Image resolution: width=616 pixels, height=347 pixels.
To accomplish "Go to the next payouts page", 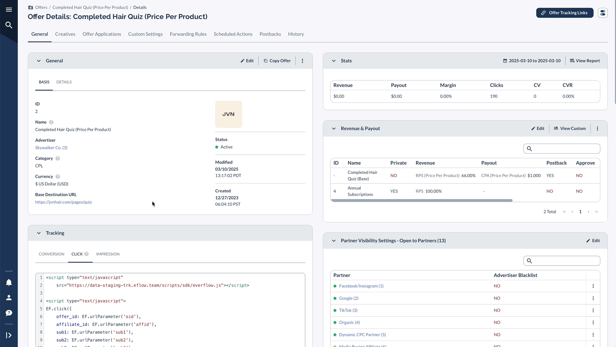I will click(589, 212).
